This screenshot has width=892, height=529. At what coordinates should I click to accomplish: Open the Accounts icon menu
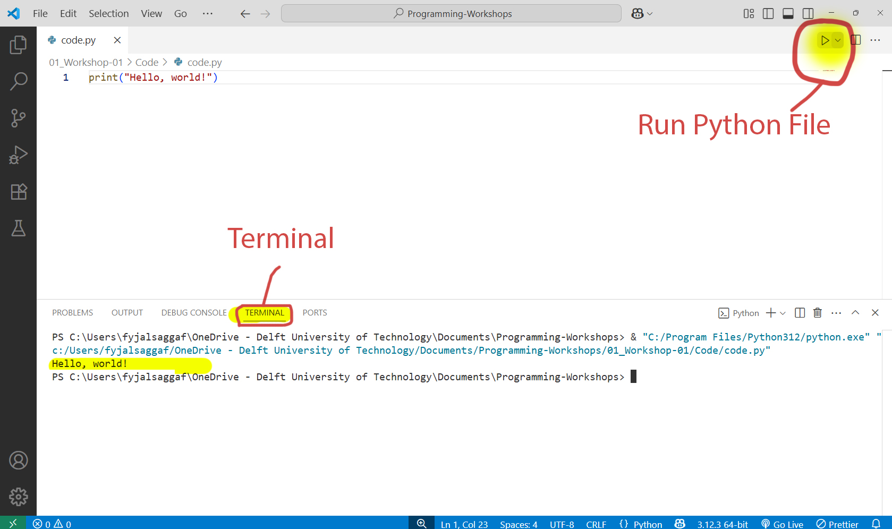tap(18, 460)
